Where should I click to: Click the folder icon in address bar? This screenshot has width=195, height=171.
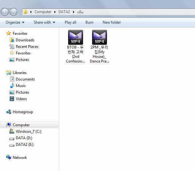coord(26,12)
